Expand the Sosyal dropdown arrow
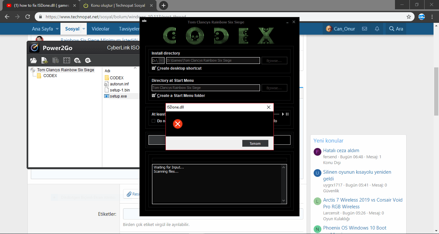 pos(84,29)
